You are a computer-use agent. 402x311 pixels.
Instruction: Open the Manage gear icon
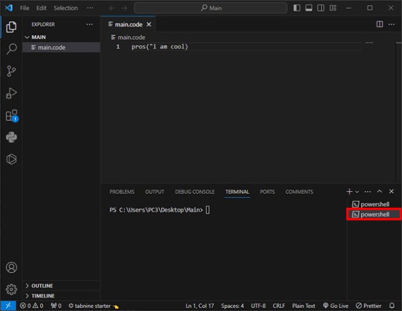point(11,289)
